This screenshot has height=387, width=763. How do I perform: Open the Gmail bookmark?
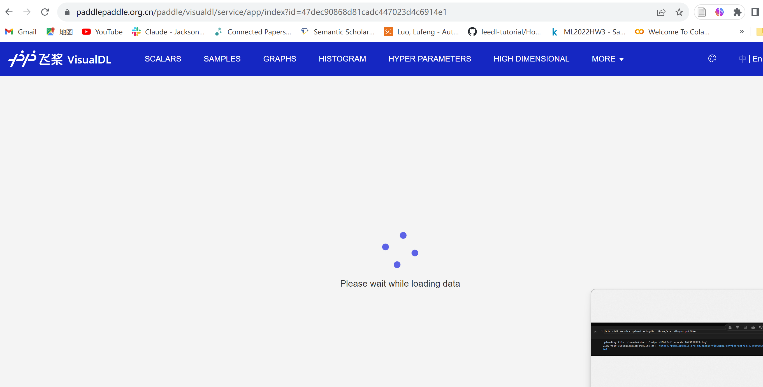21,32
